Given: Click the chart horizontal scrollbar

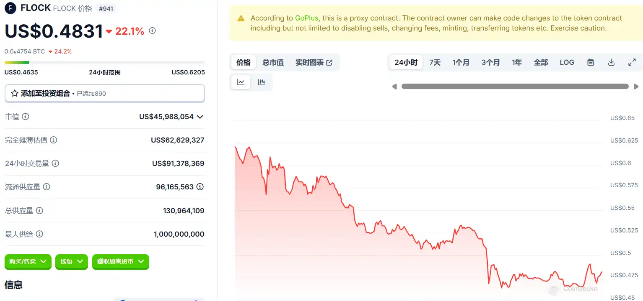Looking at the screenshot, I should 515,87.
